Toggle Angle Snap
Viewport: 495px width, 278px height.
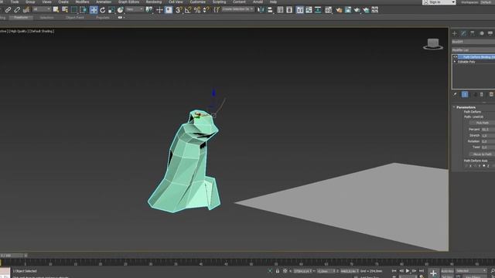(x=188, y=10)
